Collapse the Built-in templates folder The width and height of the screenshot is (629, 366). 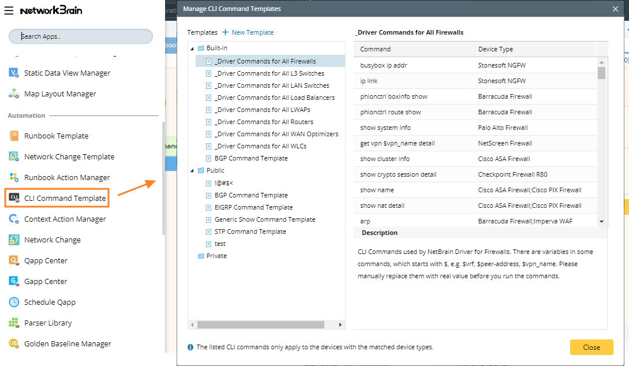[192, 48]
